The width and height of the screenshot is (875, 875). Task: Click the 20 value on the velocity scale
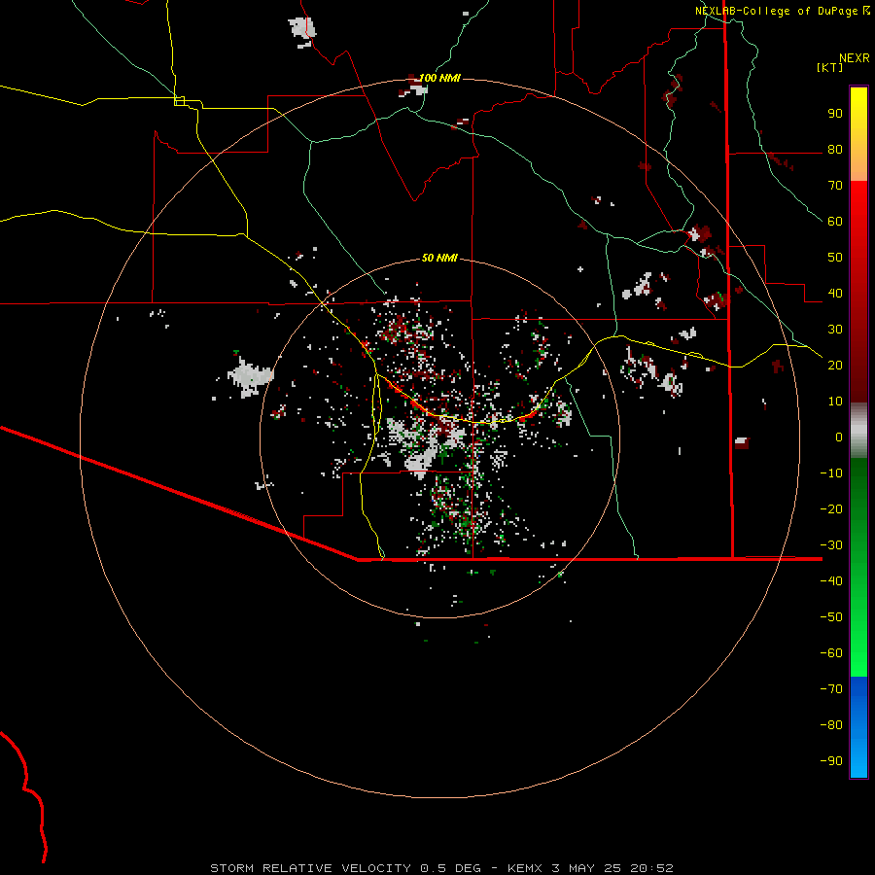tap(835, 366)
